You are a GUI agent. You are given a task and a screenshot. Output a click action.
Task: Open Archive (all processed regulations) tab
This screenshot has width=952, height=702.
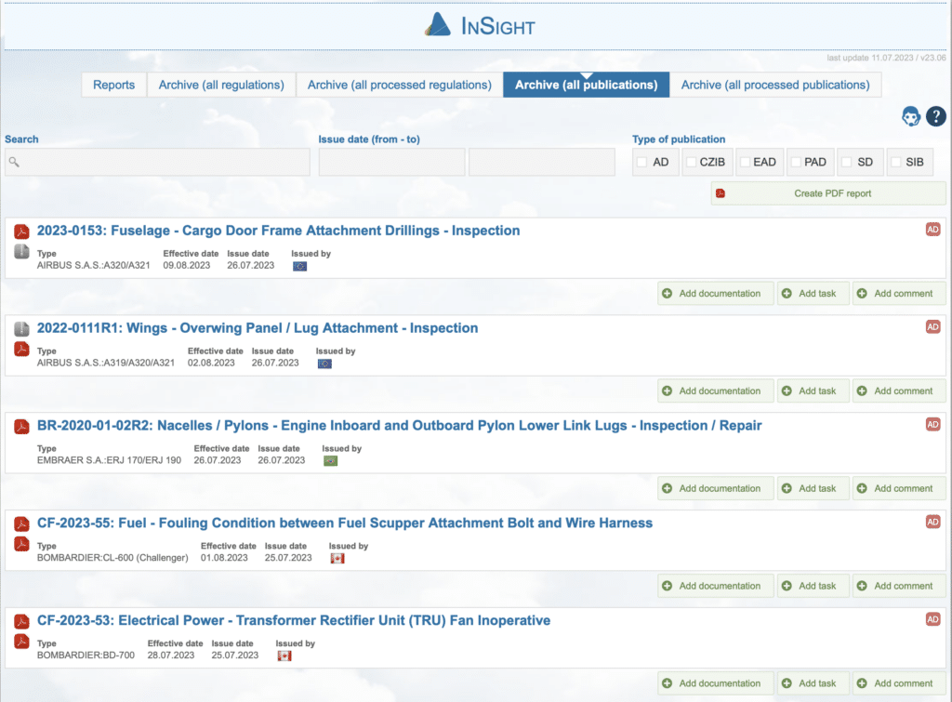tap(399, 85)
